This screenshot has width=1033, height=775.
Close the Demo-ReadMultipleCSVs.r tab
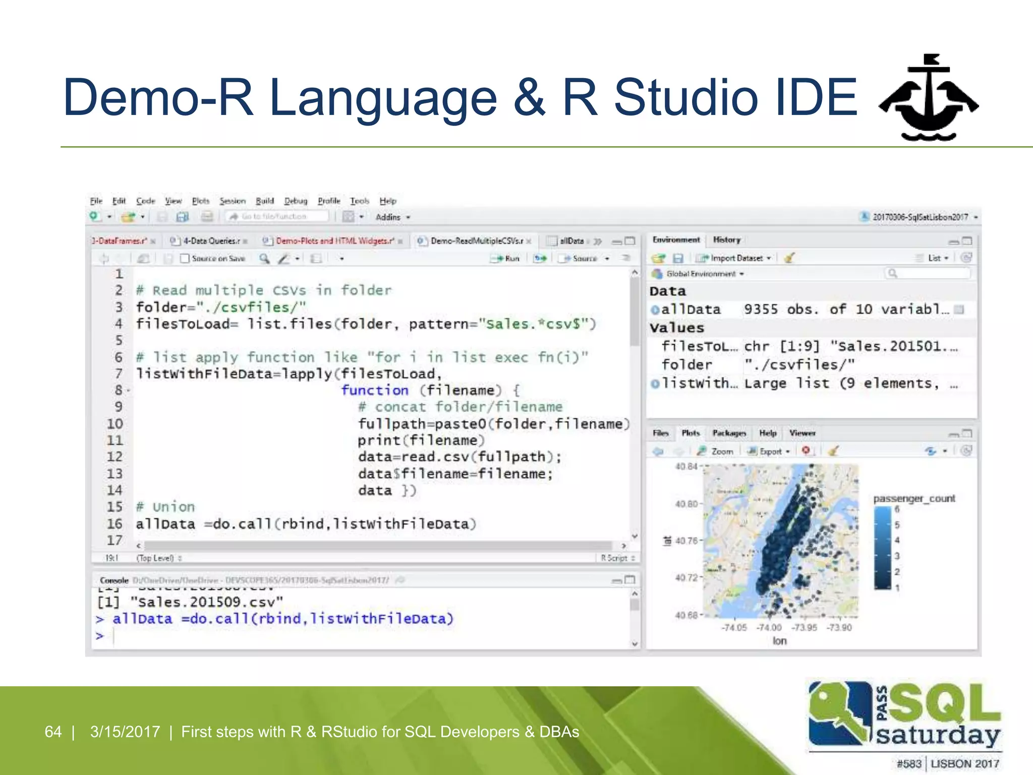(x=529, y=241)
